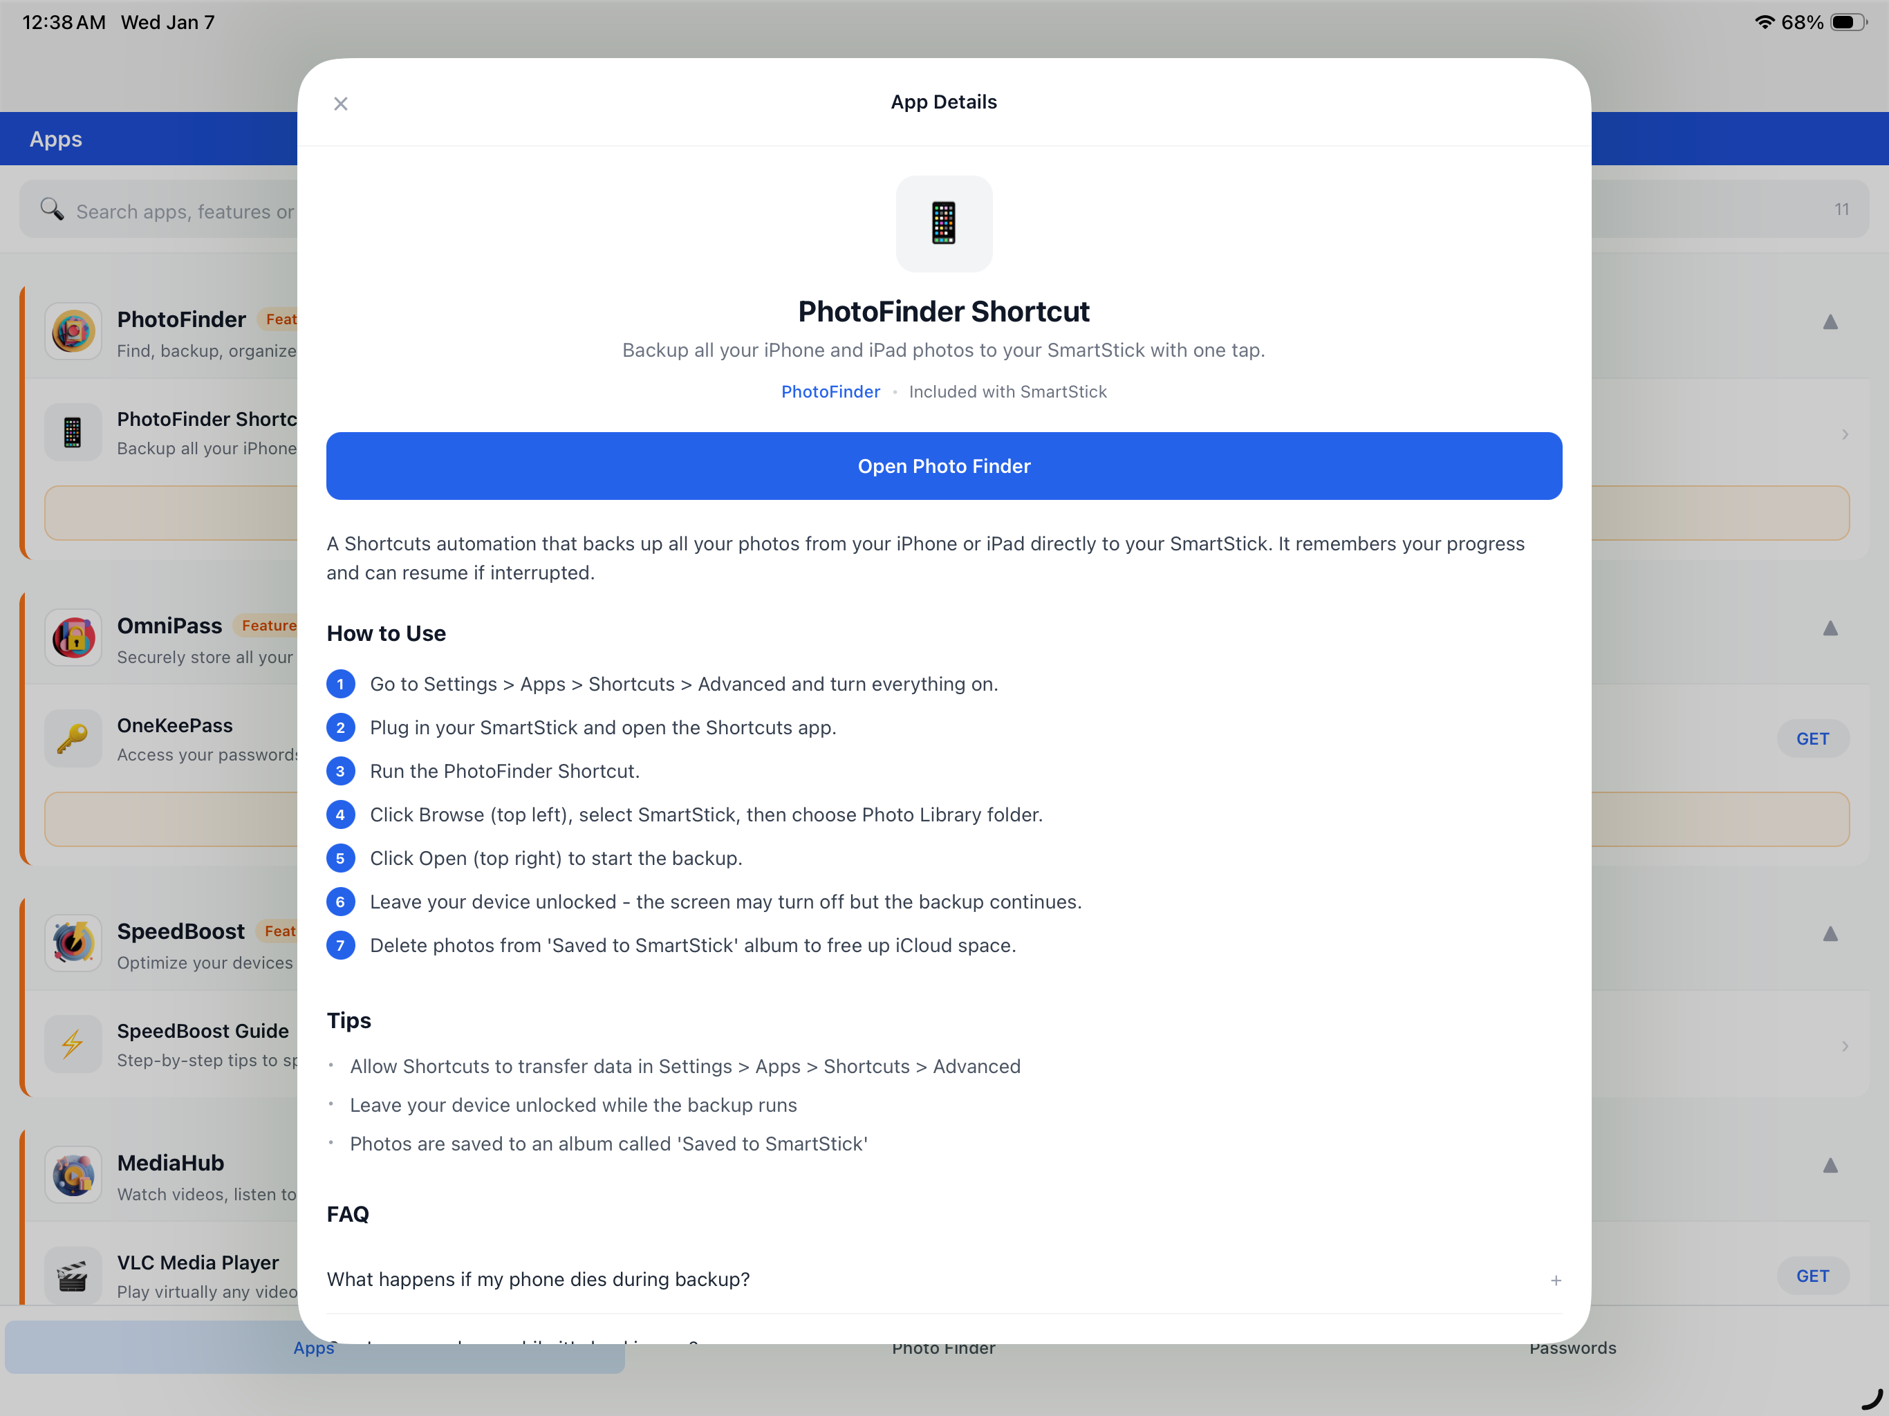Tap the SpeedBoost Guide lightning icon

tap(73, 1043)
